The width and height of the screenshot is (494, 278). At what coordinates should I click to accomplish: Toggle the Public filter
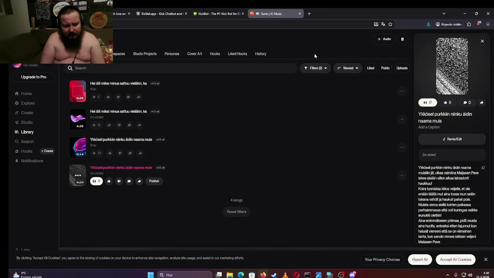click(x=385, y=68)
